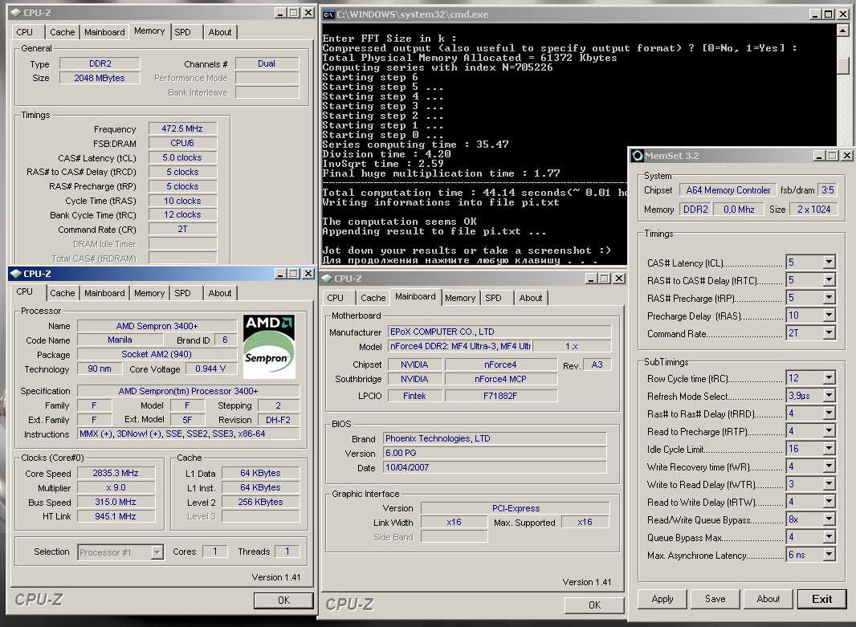856x627 pixels.
Task: Open the Row Cycle time (tRC) dropdown
Action: click(829, 378)
